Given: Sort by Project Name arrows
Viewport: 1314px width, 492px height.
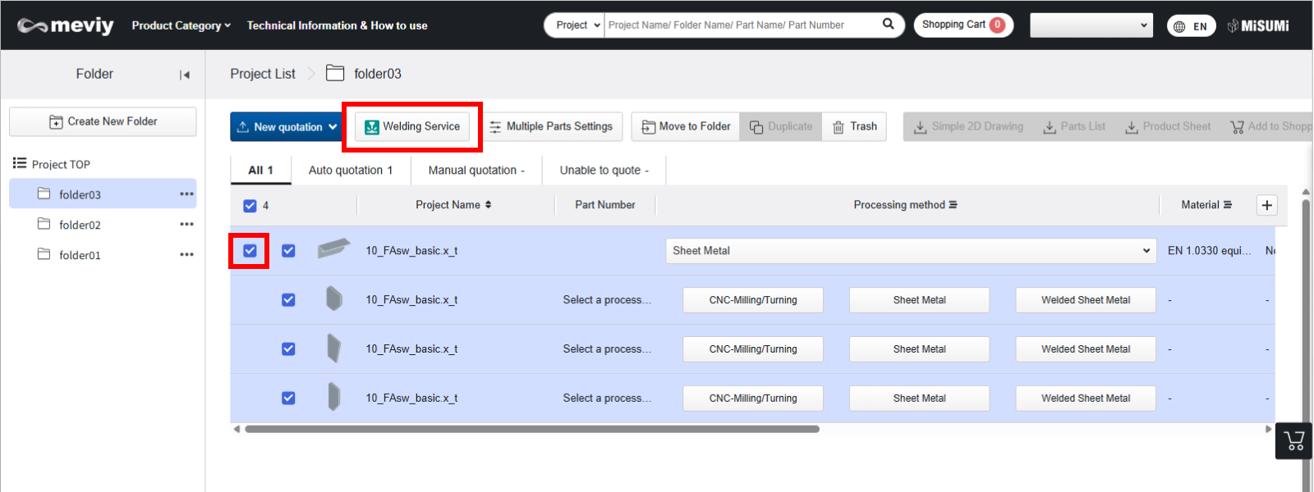Looking at the screenshot, I should click(489, 205).
